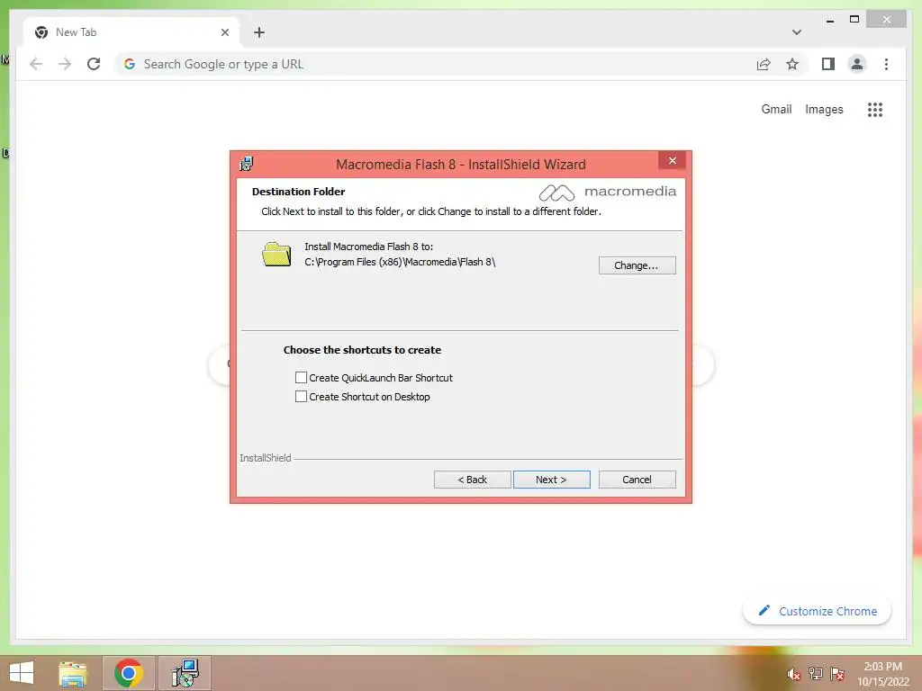Image resolution: width=922 pixels, height=691 pixels.
Task: Select the installation path text C:\Program Files (x86)\Macromedia\Flash 8\
Action: click(400, 262)
